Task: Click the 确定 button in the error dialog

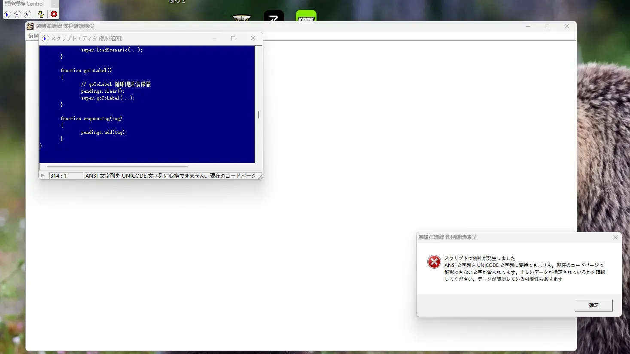Action: pos(593,305)
